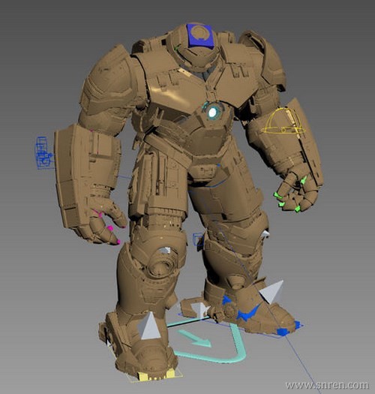This screenshot has height=394, width=375.
Task: Click the glowing arc reactor on chest
Action: 213,113
